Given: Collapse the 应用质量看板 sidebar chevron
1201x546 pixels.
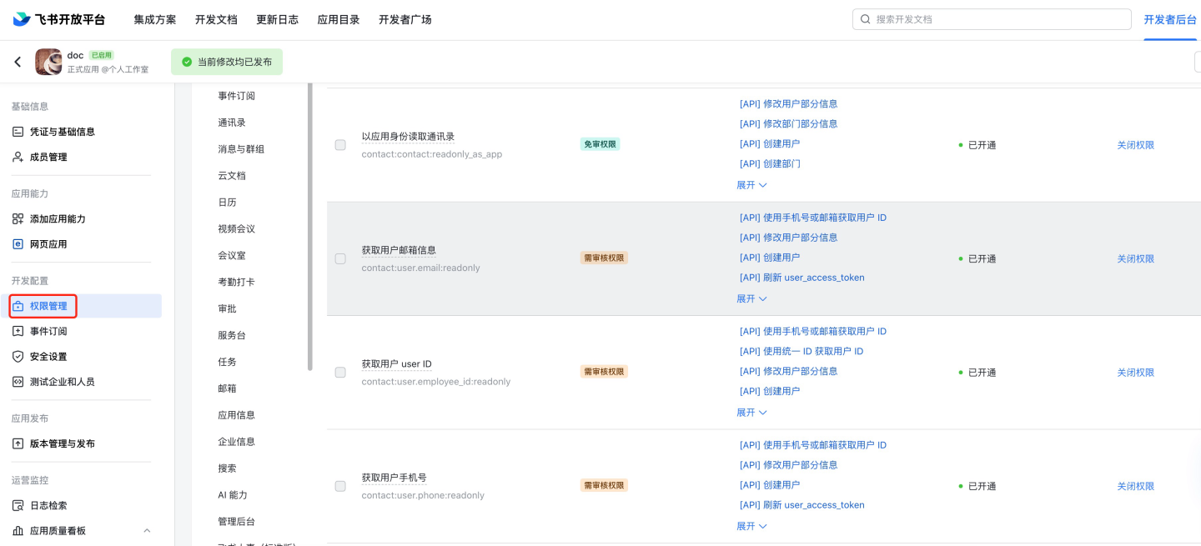Looking at the screenshot, I should 148,531.
